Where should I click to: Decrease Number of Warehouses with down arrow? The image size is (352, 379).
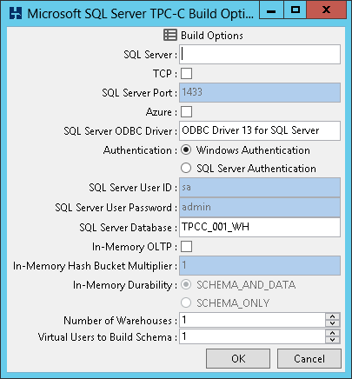point(332,323)
